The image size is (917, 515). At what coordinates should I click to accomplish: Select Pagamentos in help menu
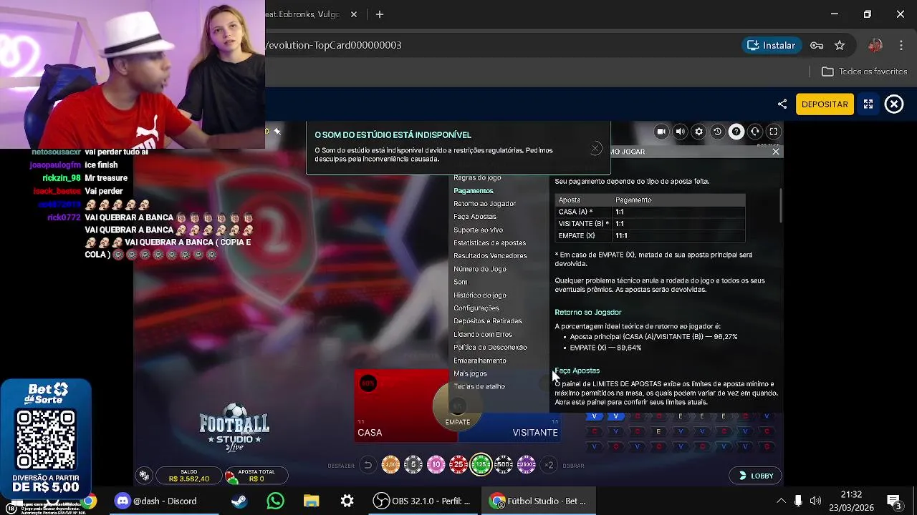coord(474,191)
